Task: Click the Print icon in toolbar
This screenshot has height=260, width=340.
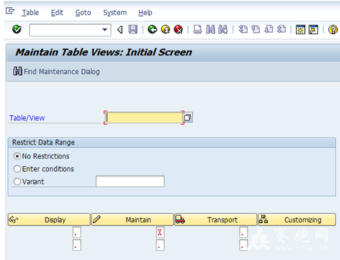Action: click(197, 29)
